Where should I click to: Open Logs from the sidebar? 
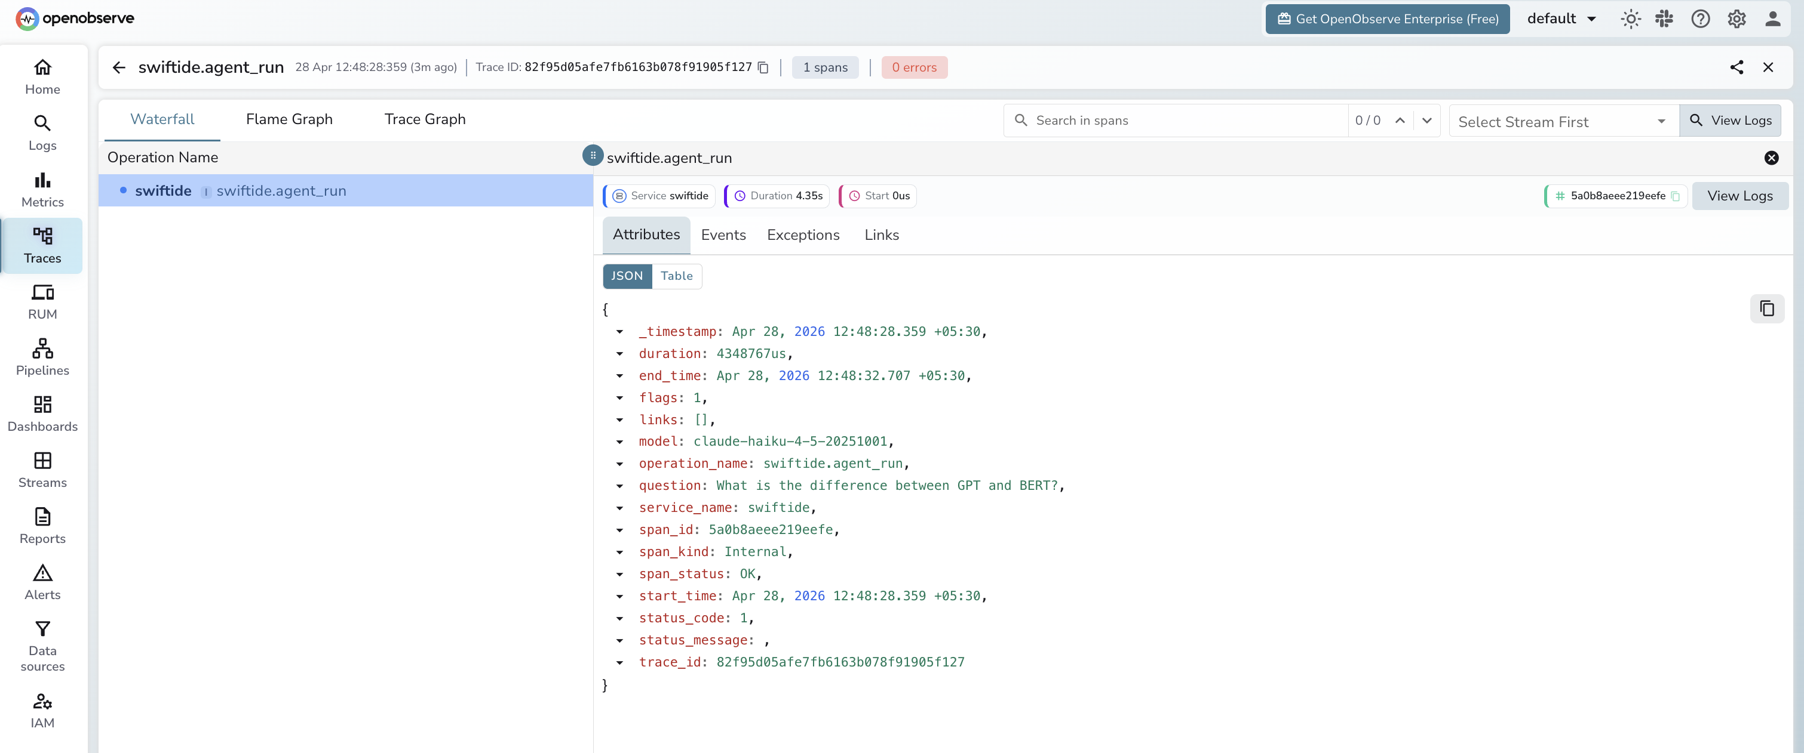42,133
